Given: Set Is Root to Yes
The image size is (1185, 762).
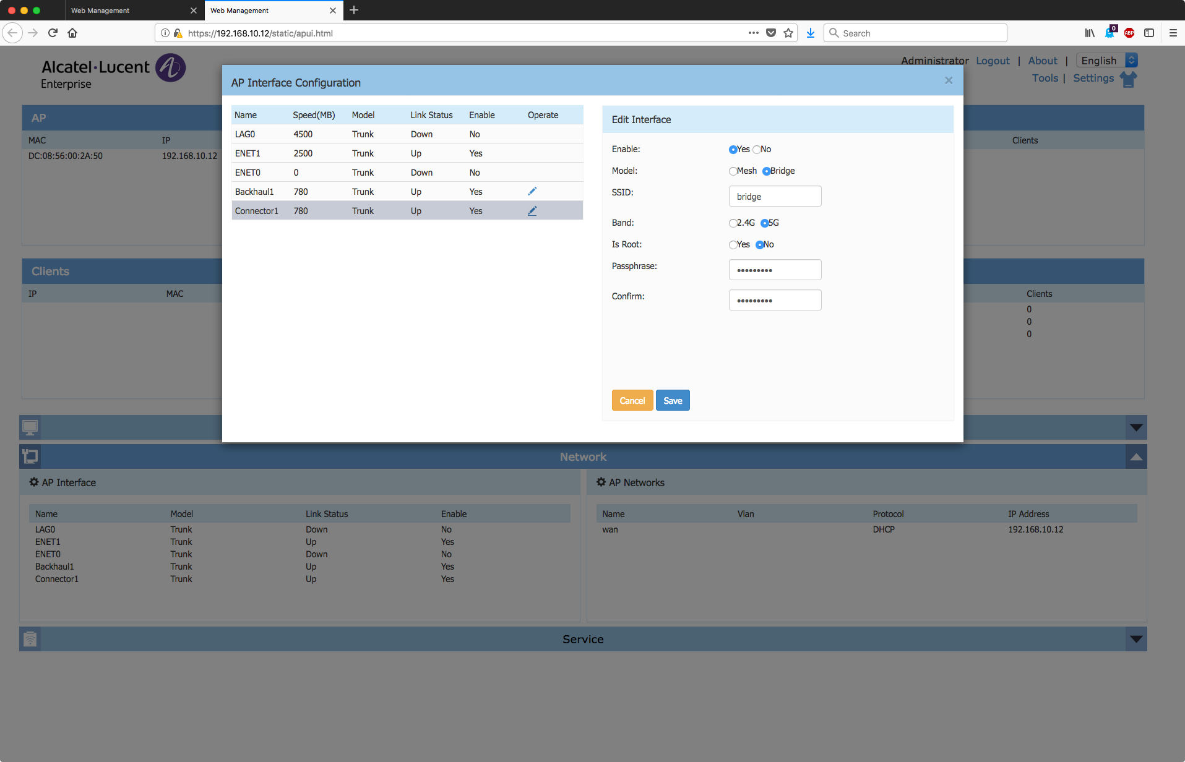Looking at the screenshot, I should click(733, 245).
